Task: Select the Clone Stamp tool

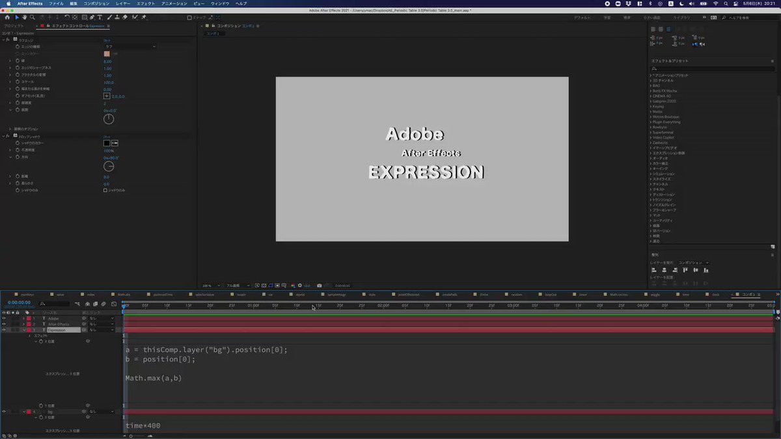Action: tap(116, 17)
